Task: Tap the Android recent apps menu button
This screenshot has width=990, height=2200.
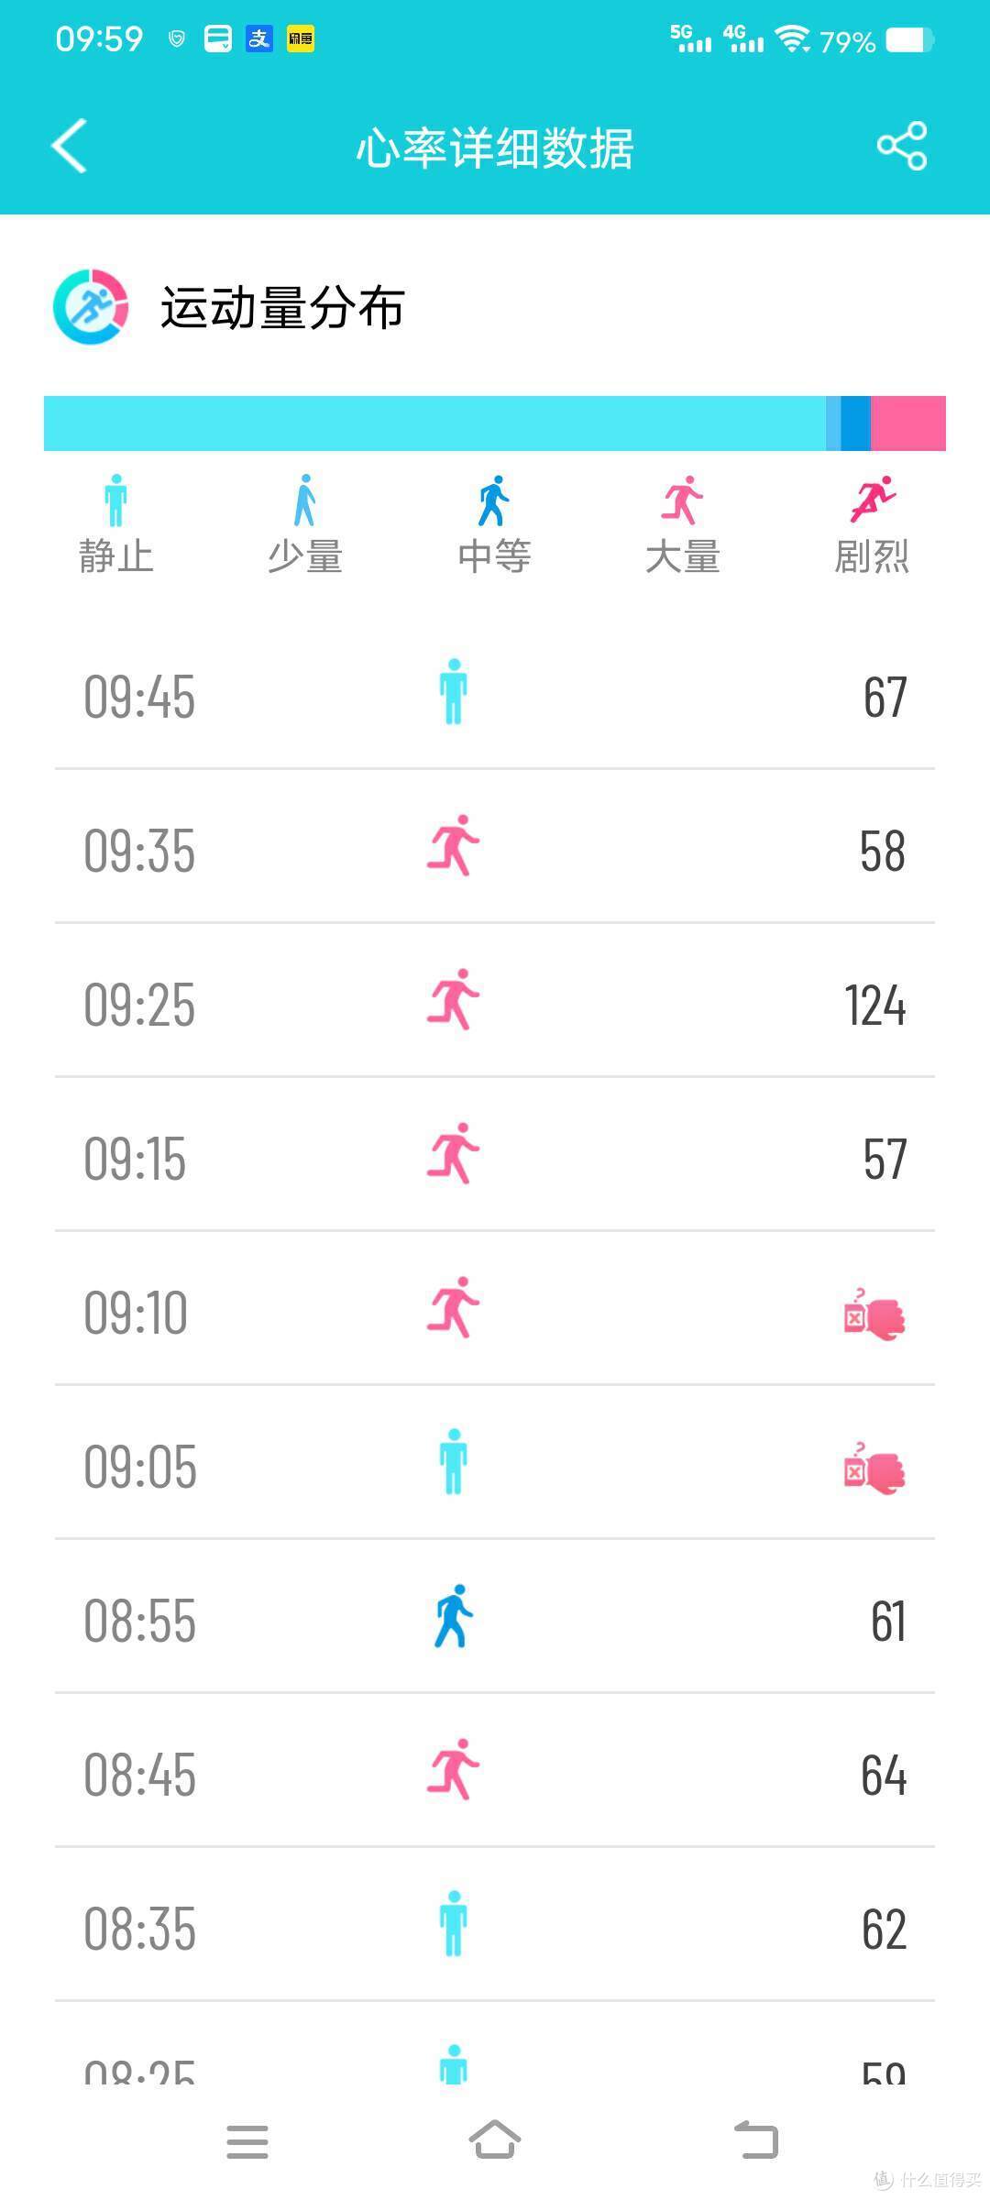Action: [247, 2142]
